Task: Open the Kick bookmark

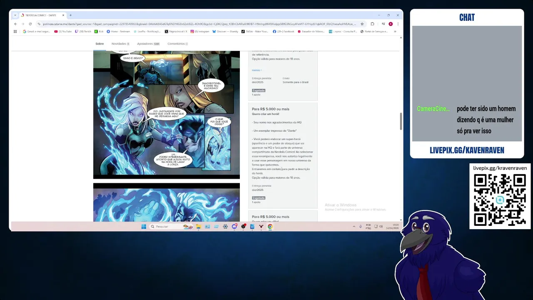Action: pyautogui.click(x=99, y=31)
